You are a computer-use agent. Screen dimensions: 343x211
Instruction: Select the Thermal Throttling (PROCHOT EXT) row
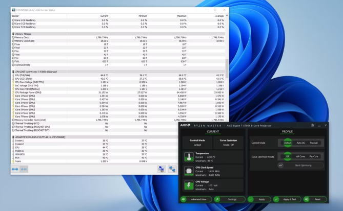click(95, 130)
